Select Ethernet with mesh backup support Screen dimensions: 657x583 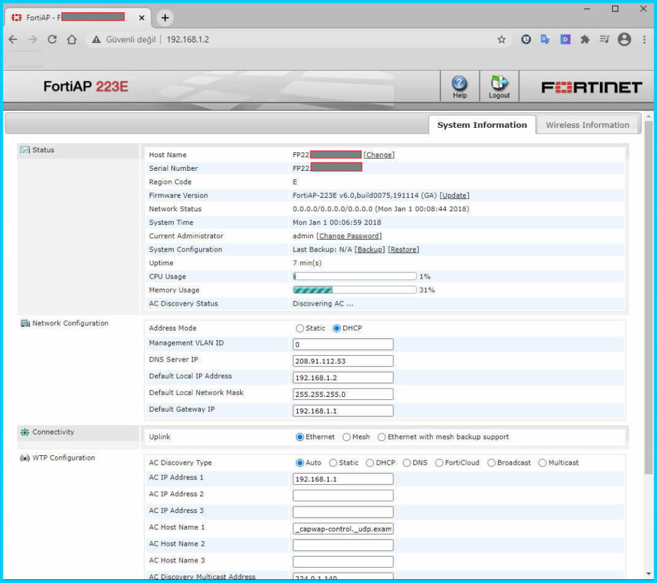click(x=381, y=437)
